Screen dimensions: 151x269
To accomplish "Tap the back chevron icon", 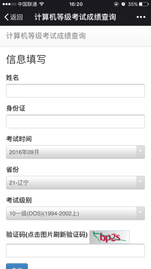I will pyautogui.click(x=7, y=17).
